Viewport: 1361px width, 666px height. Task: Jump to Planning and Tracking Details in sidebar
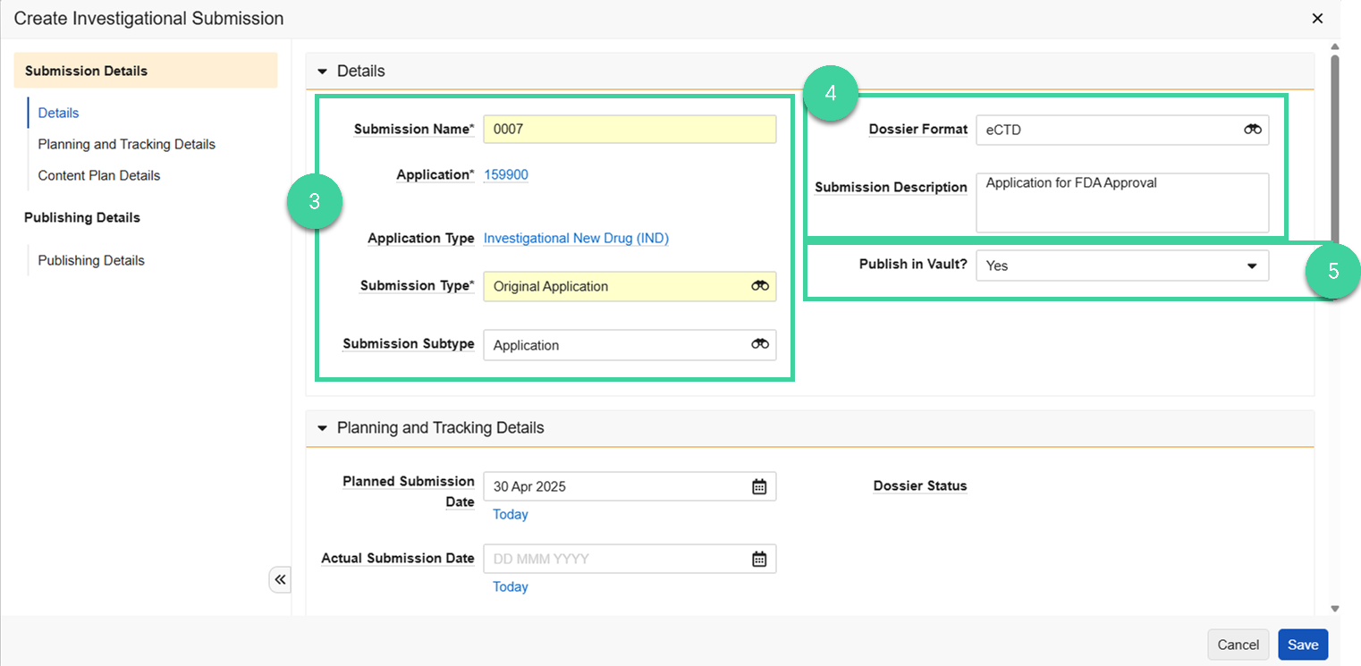126,144
